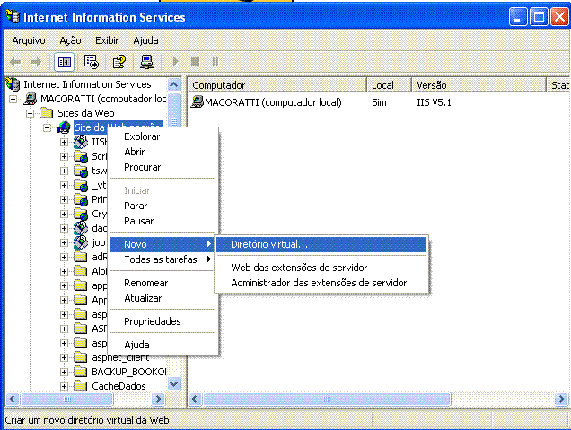The height and width of the screenshot is (430, 571).
Task: Select the 'Internet Information Services' tree root label
Action: click(x=87, y=84)
